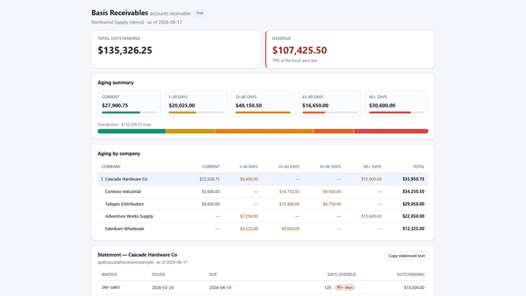Open the 31-60 Days $40,150.50 bucket
This screenshot has width=526, height=296.
pyautogui.click(x=262, y=104)
